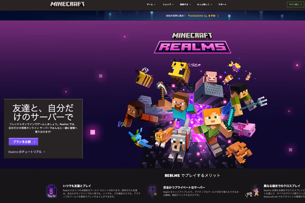305x203 pixels.
Task: Expand the もっと詳しく navigation menu
Action: pyautogui.click(x=204, y=5)
